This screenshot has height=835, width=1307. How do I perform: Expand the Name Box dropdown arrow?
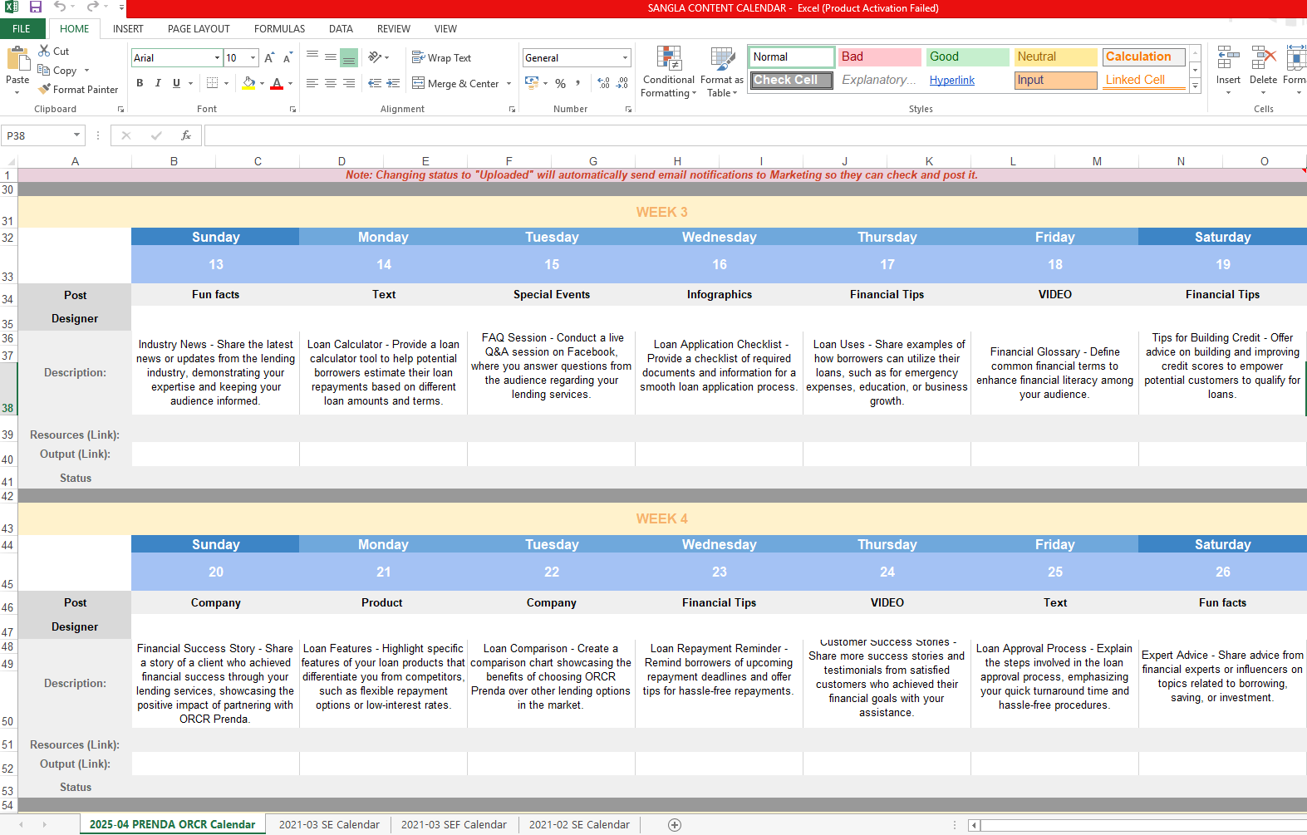[x=76, y=135]
